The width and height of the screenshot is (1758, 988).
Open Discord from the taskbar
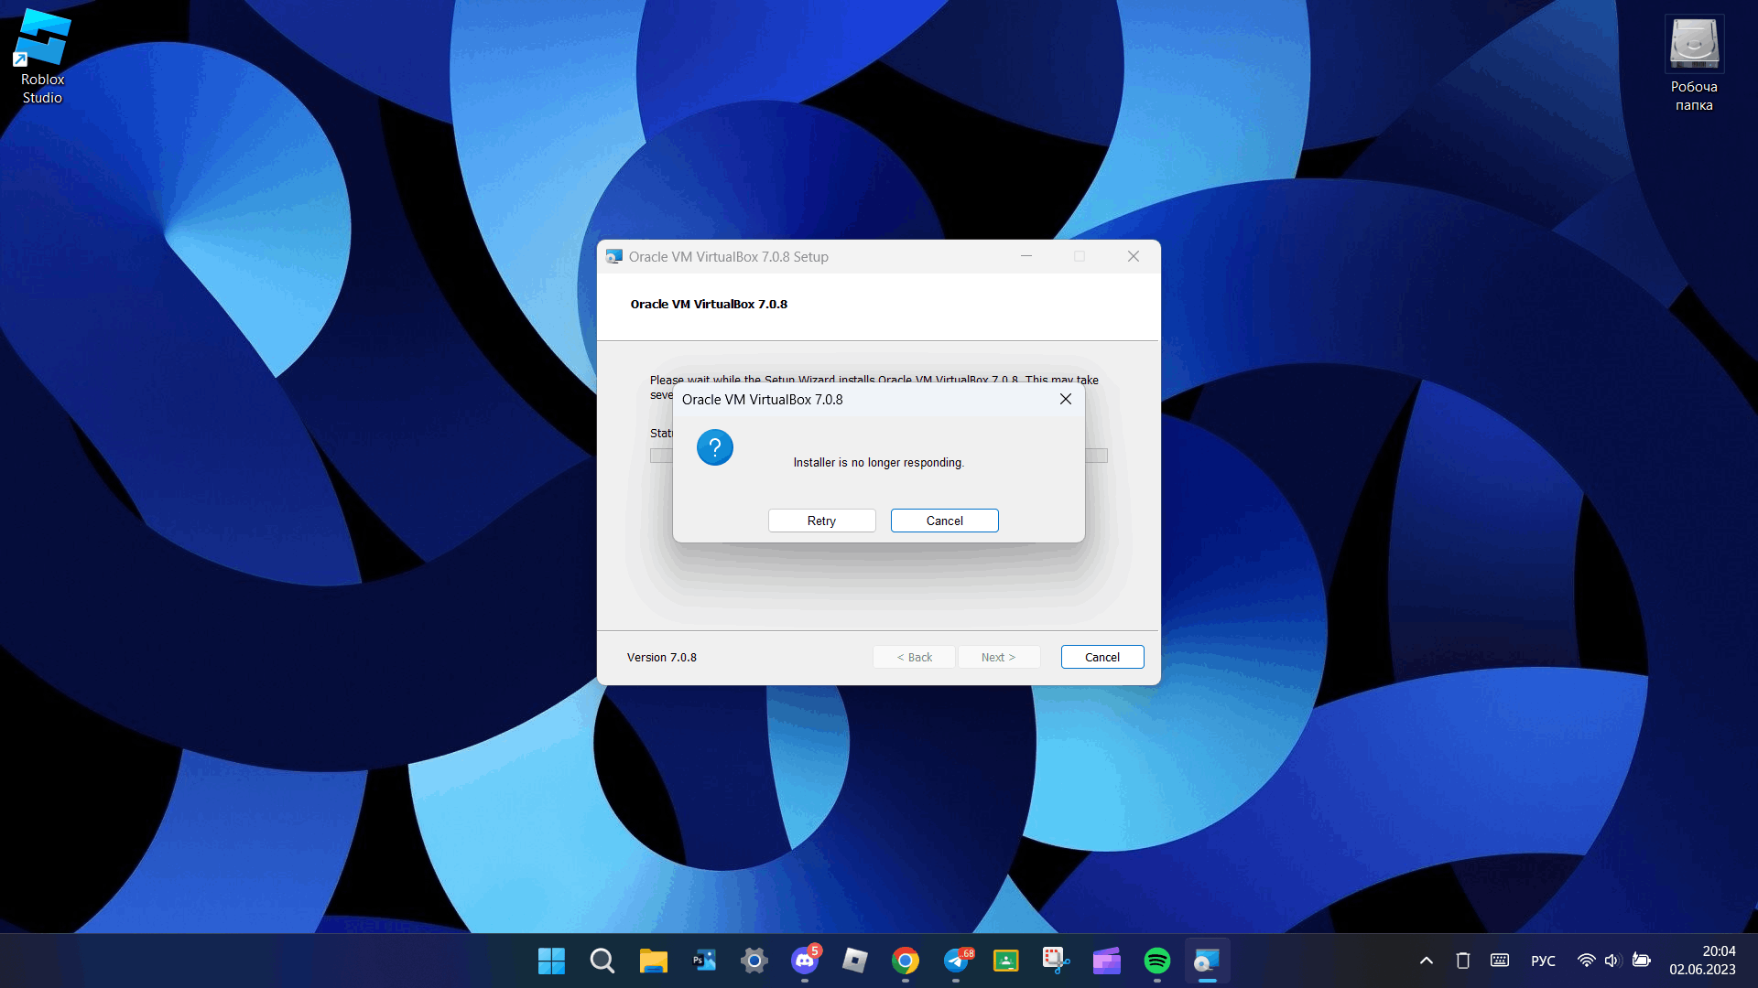805,961
